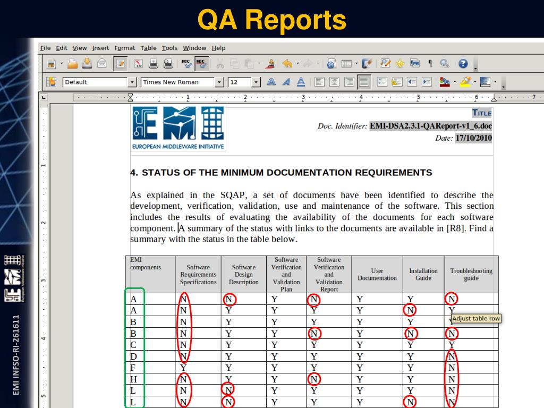Send the document as e-mail via the envelope icon
This screenshot has height=408, width=544.
tap(102, 64)
